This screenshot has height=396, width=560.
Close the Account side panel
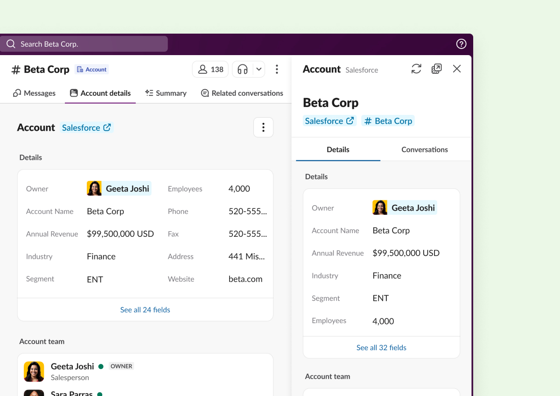(457, 69)
